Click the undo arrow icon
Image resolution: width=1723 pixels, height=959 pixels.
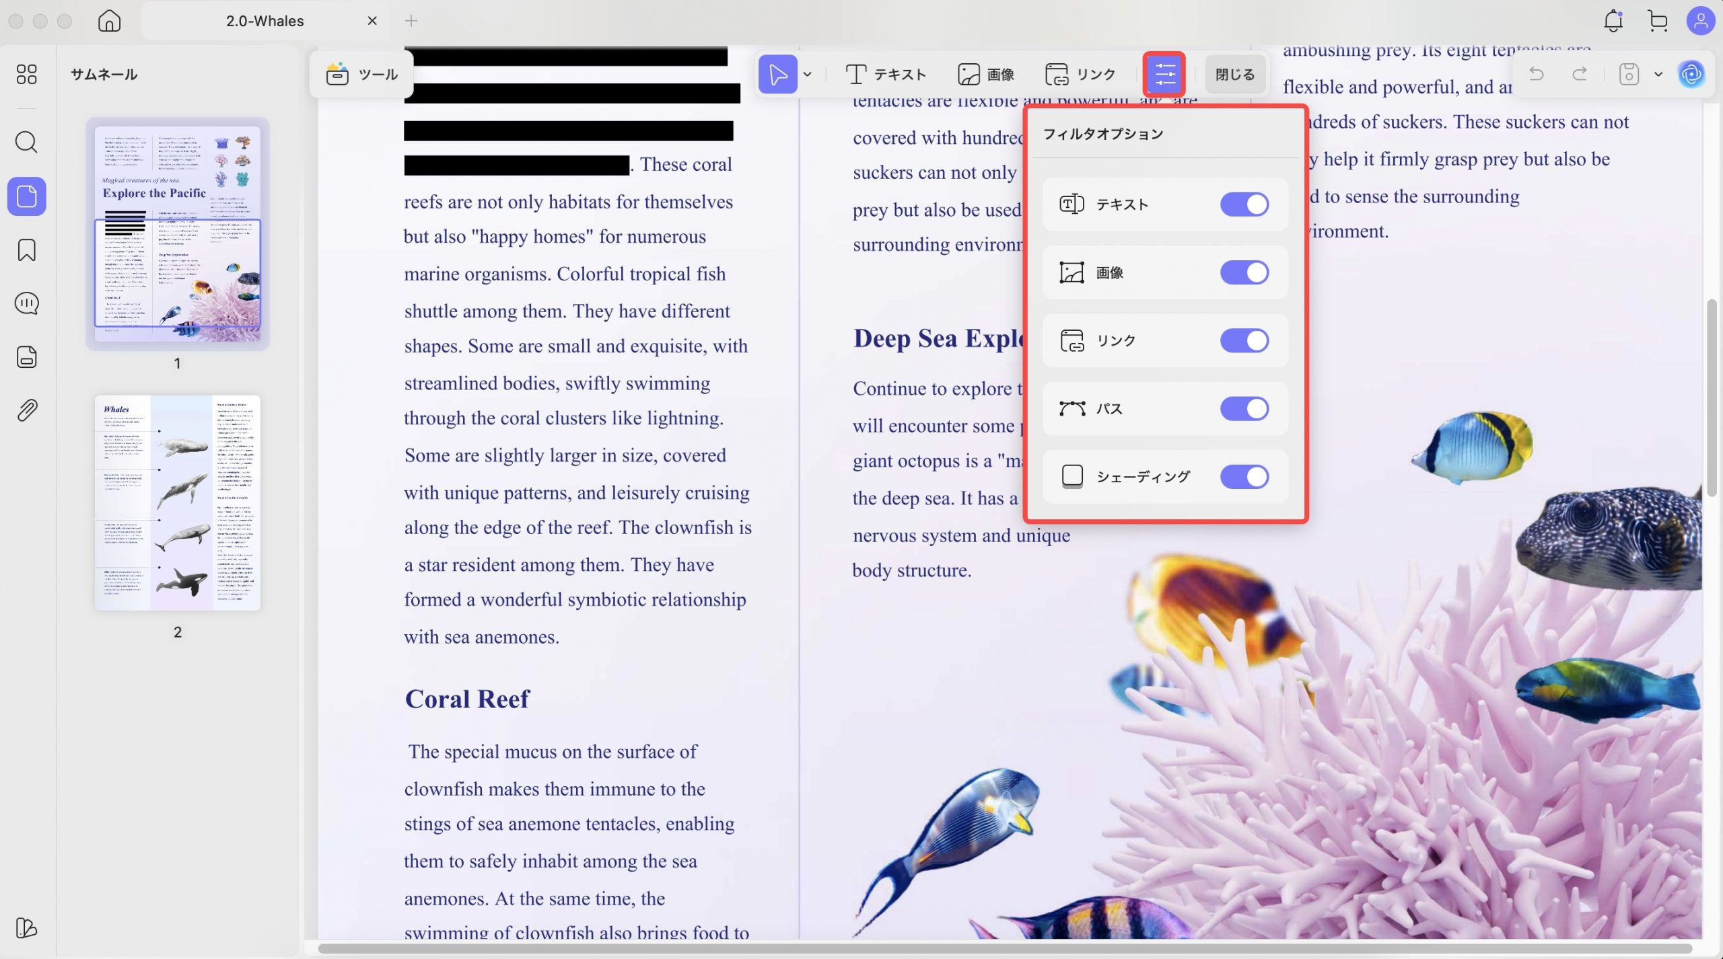pos(1537,74)
